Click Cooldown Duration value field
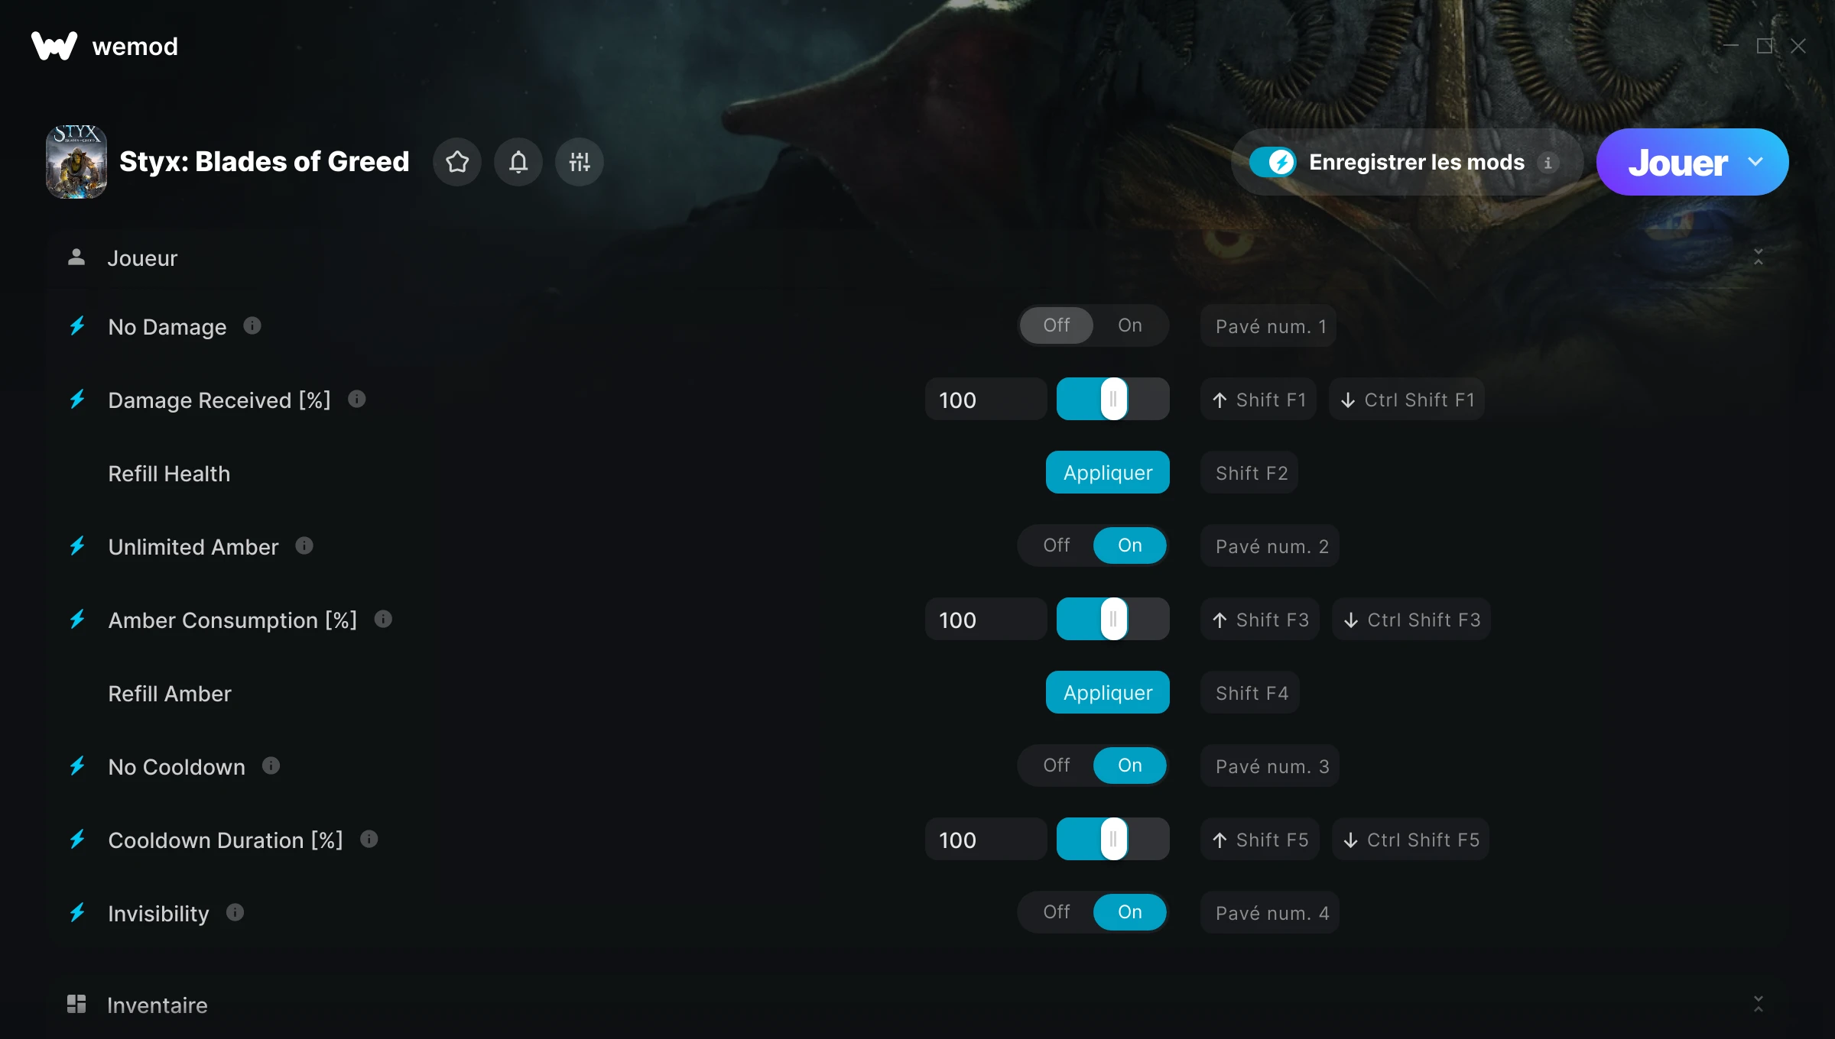This screenshot has width=1835, height=1039. coord(986,840)
